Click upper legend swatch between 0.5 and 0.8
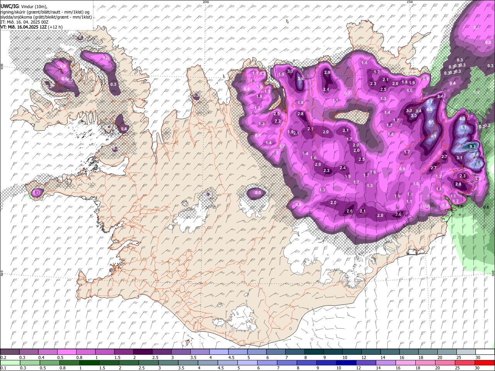Screen dimensions: 495x371 pos(67,352)
